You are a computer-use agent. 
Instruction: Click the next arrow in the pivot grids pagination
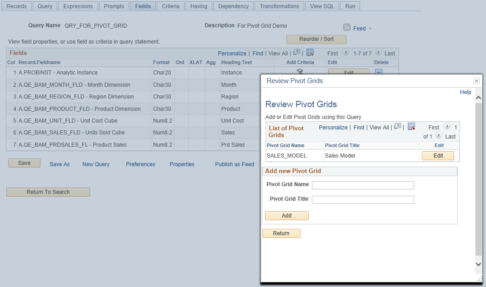(439, 136)
